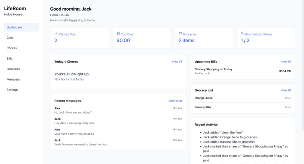
Task: Click activity 'Jack added Orange Juice to groceries'
Action: (x=230, y=137)
